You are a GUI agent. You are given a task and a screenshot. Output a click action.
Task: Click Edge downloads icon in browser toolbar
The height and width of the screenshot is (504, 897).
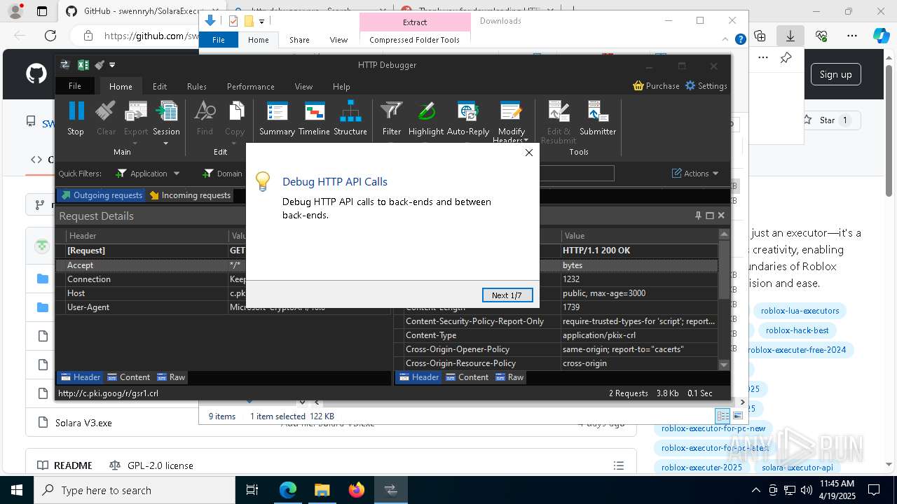click(790, 36)
